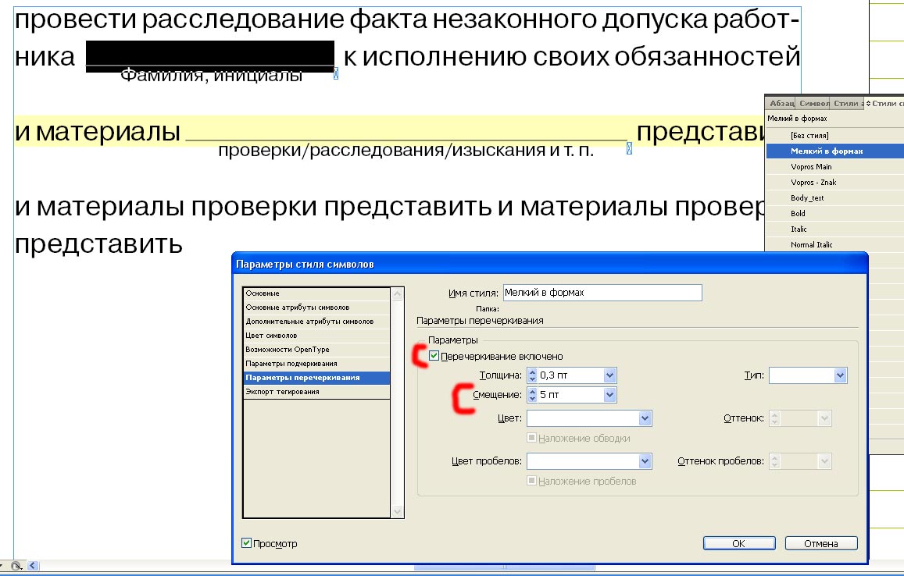
Task: Open the 'Оттенок пробелов' dropdown arrow
Action: tap(824, 460)
